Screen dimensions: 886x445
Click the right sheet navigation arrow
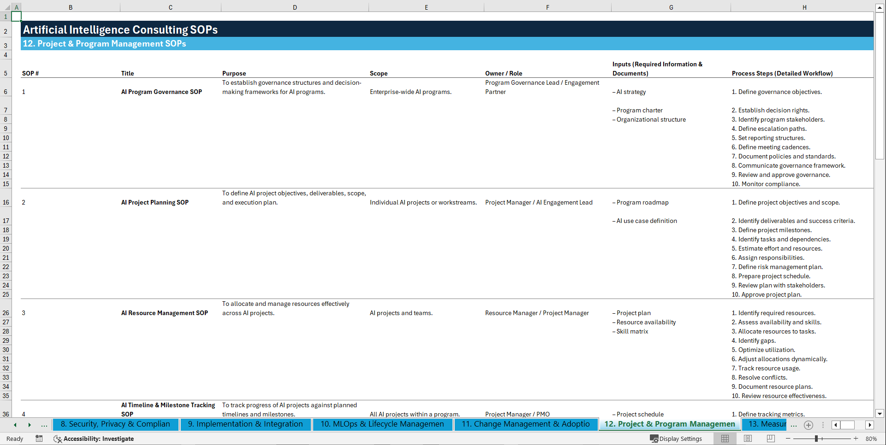click(x=30, y=425)
